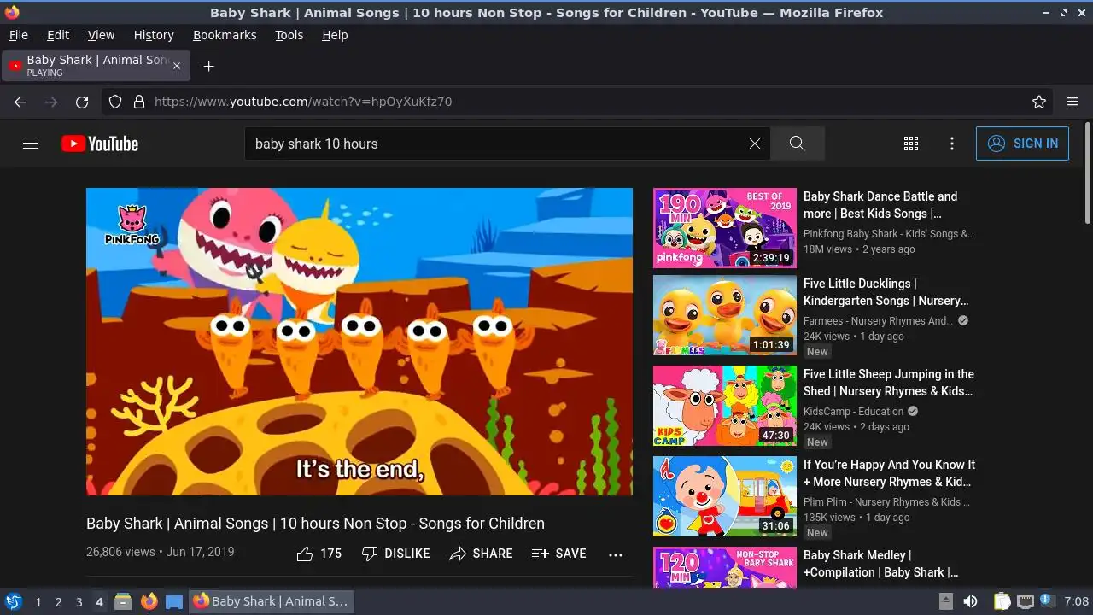Open the YouTube guide hamburger menu
The width and height of the screenshot is (1093, 615).
[x=31, y=143]
